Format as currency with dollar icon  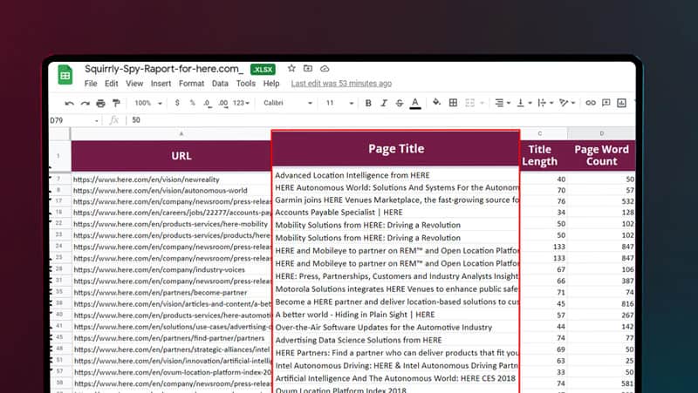[x=177, y=103]
